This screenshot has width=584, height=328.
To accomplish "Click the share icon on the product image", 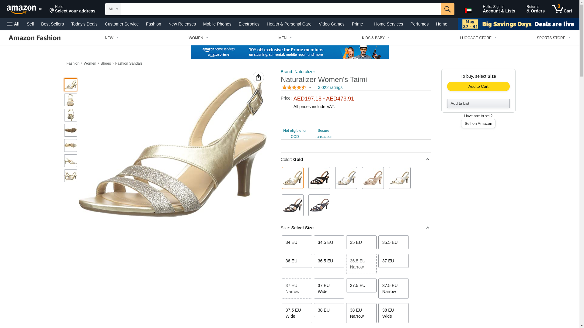I will pyautogui.click(x=258, y=77).
